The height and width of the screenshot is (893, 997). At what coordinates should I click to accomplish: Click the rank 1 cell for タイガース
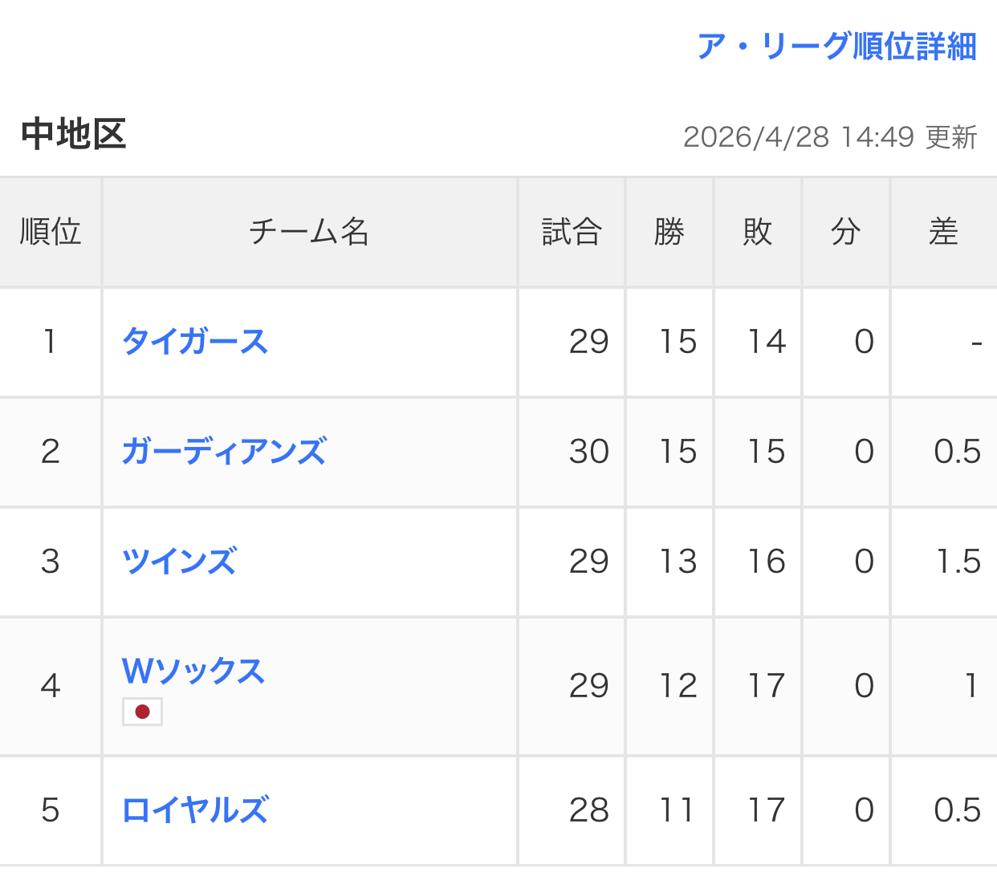(x=51, y=342)
